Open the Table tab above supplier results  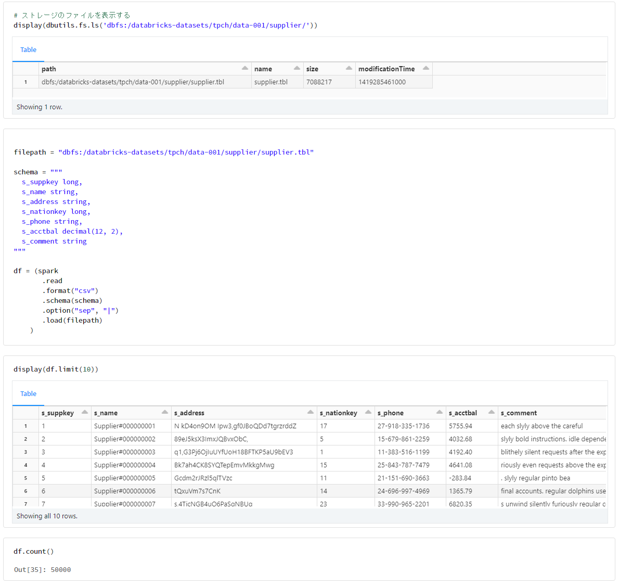coord(28,393)
